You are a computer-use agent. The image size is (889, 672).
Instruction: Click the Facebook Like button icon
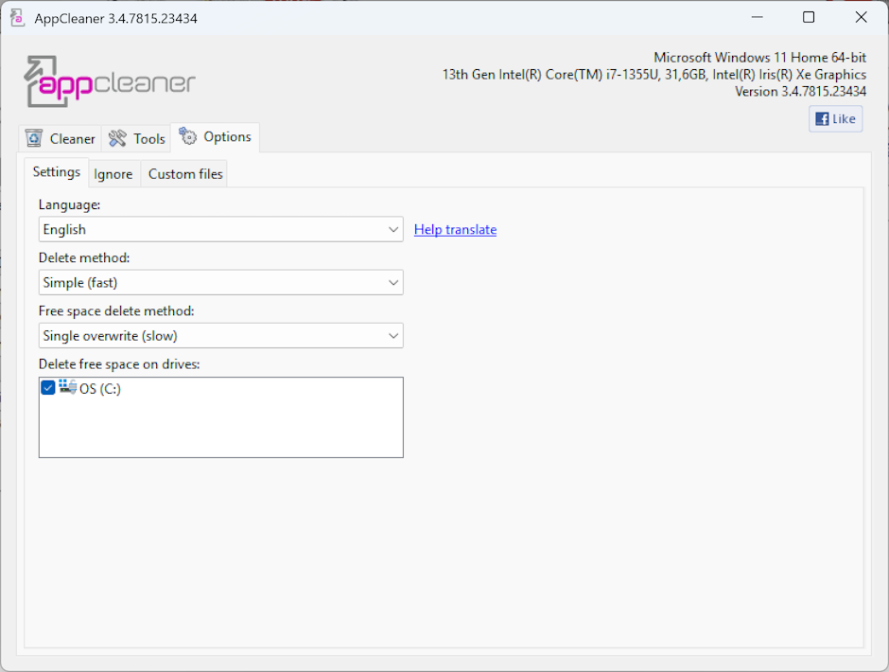pyautogui.click(x=822, y=118)
